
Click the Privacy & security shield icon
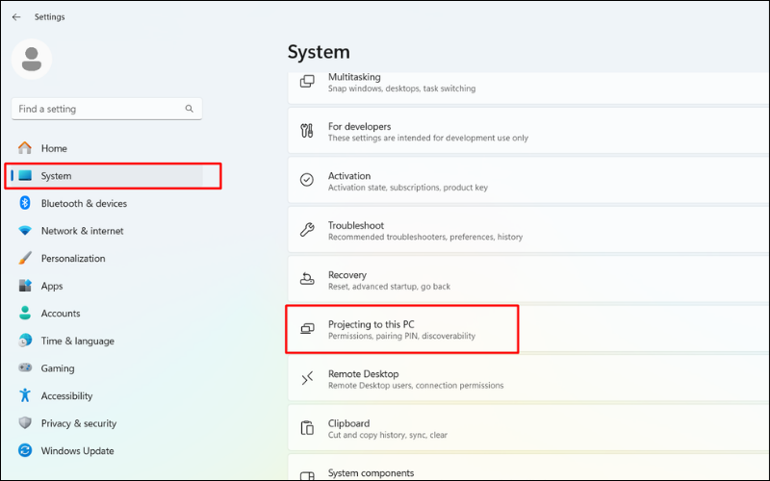(25, 423)
